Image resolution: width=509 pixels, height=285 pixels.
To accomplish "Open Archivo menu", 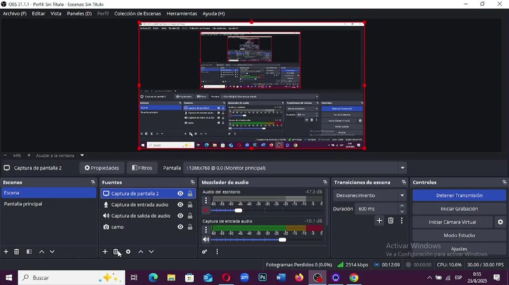I will click(15, 13).
